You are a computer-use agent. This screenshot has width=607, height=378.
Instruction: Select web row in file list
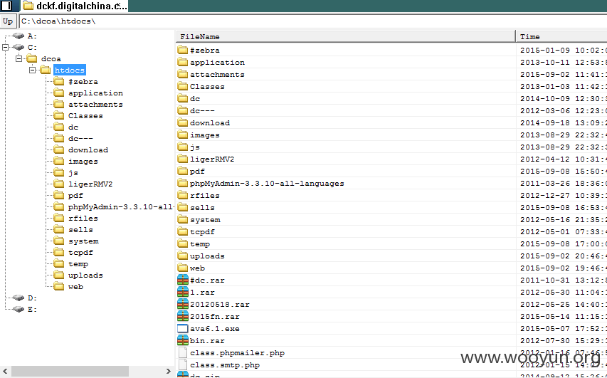(391, 268)
